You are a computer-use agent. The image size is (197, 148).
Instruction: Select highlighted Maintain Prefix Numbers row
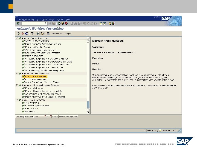[34, 76]
